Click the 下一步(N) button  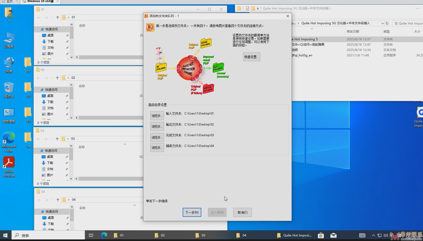[192, 212]
